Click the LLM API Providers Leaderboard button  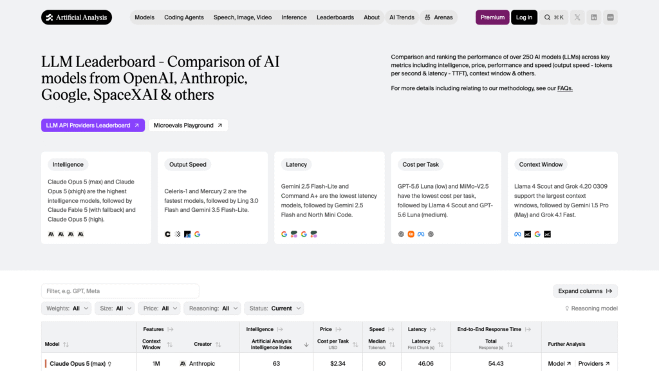coord(93,126)
